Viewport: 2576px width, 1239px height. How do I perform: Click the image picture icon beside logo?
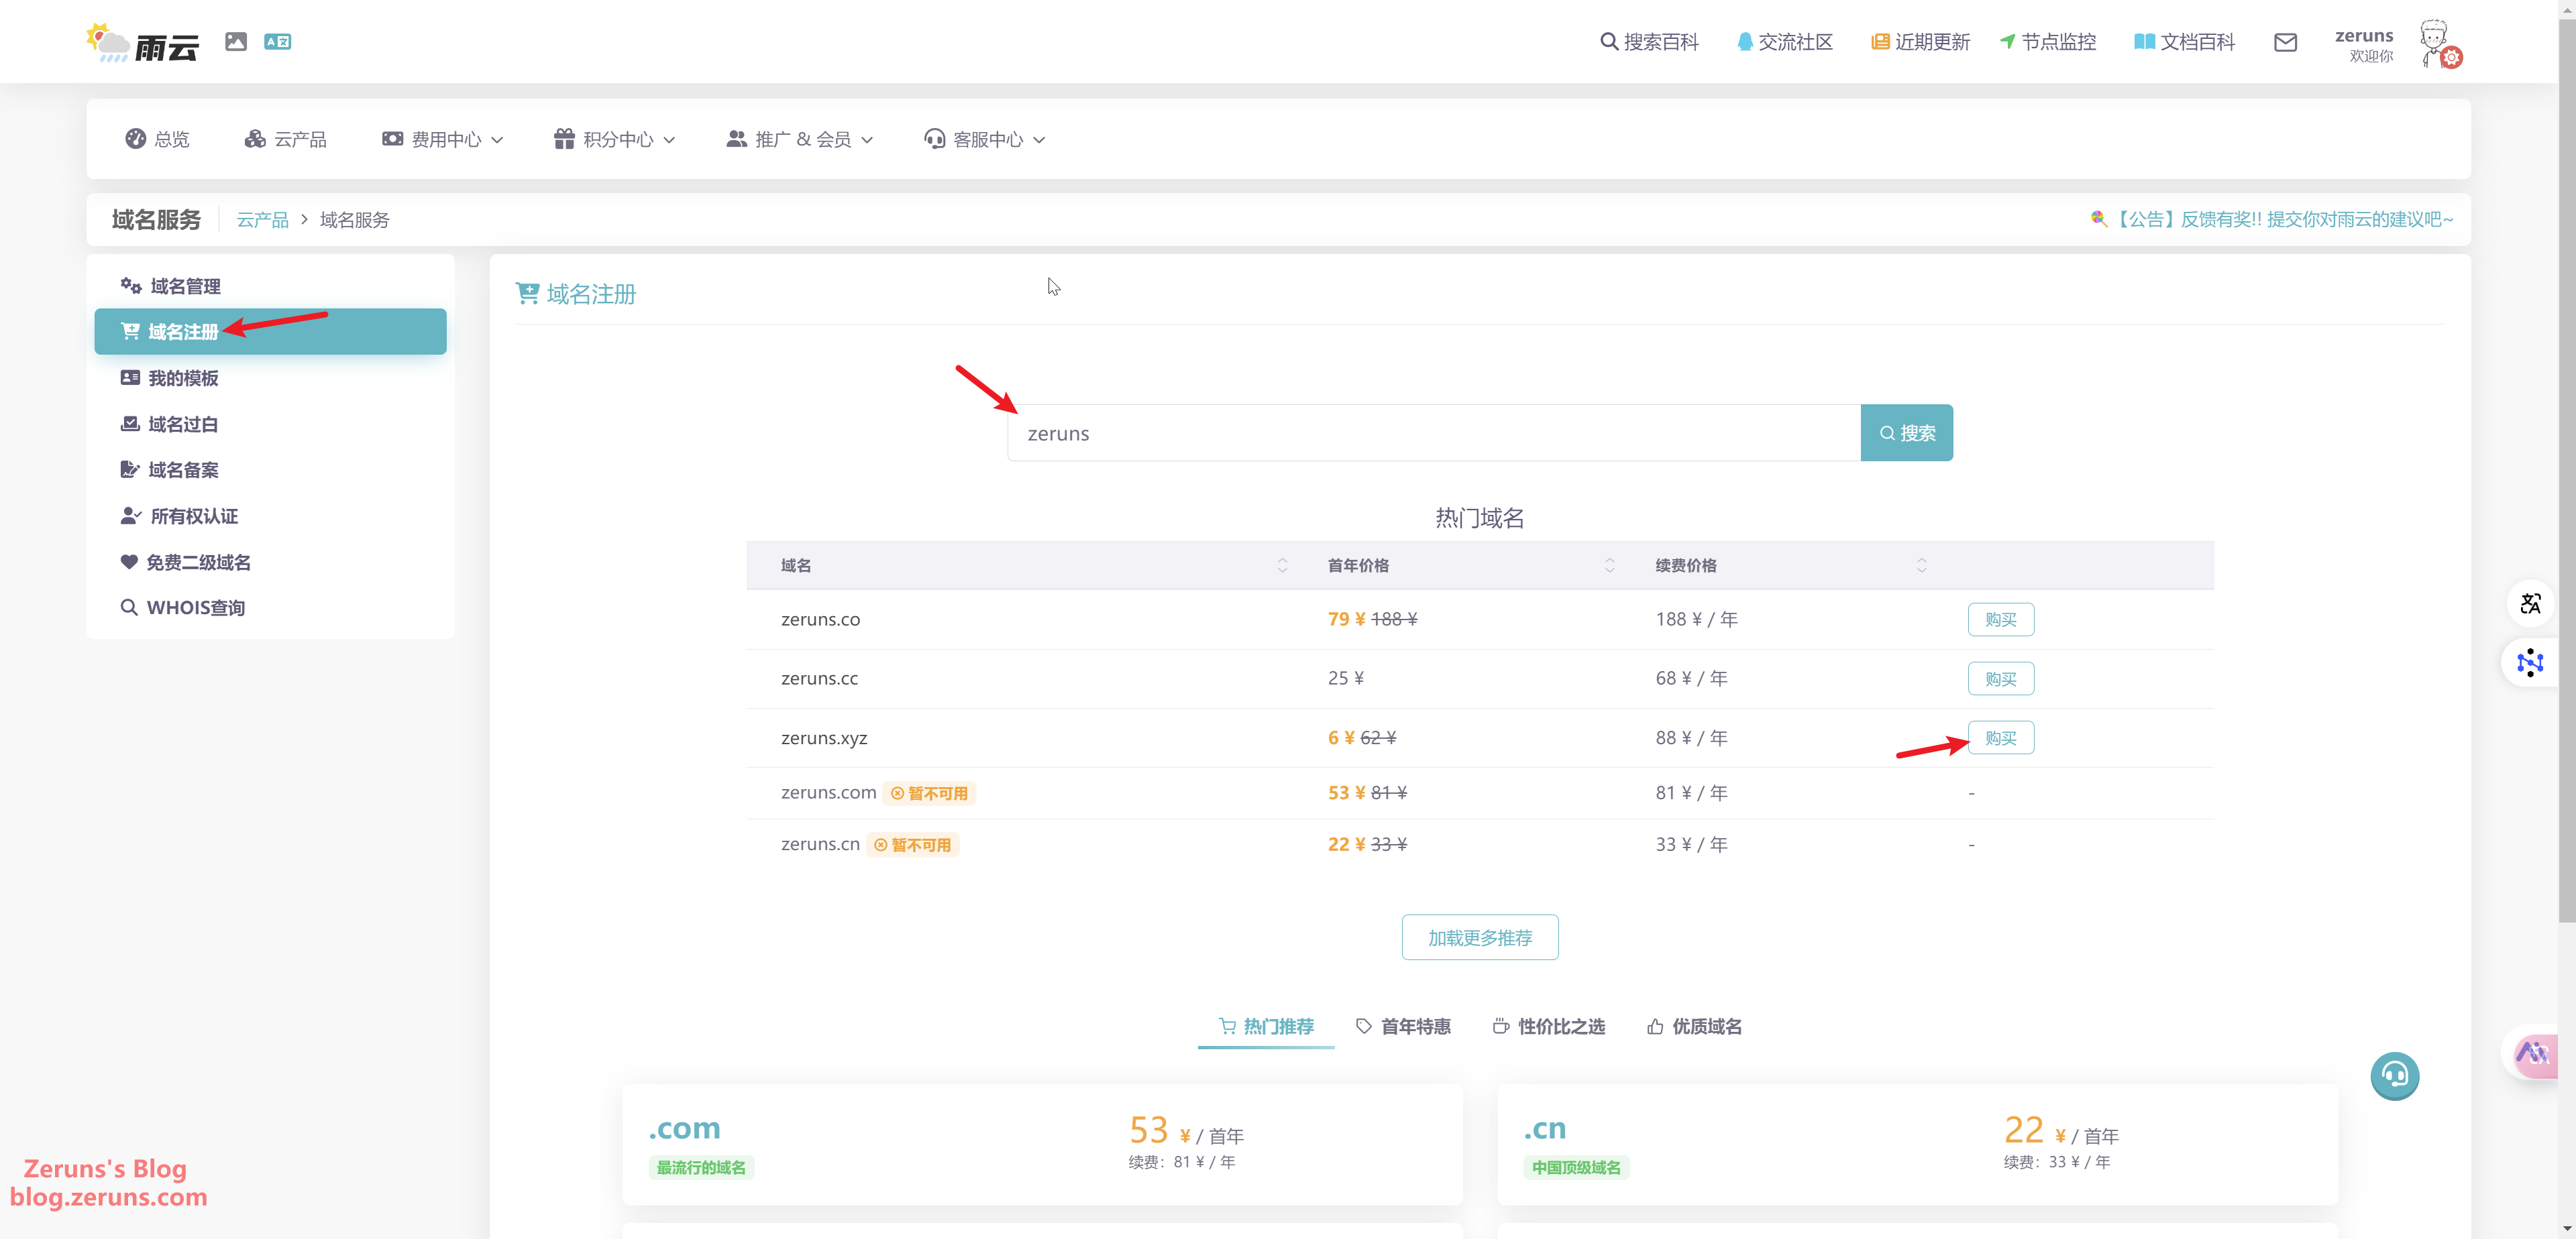(236, 41)
